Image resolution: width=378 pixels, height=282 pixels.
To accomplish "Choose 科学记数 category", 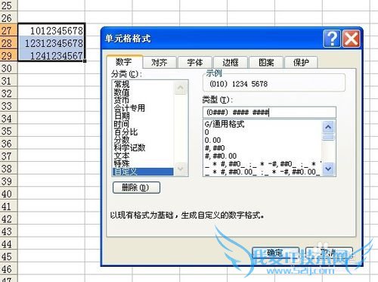I will click(x=143, y=147).
